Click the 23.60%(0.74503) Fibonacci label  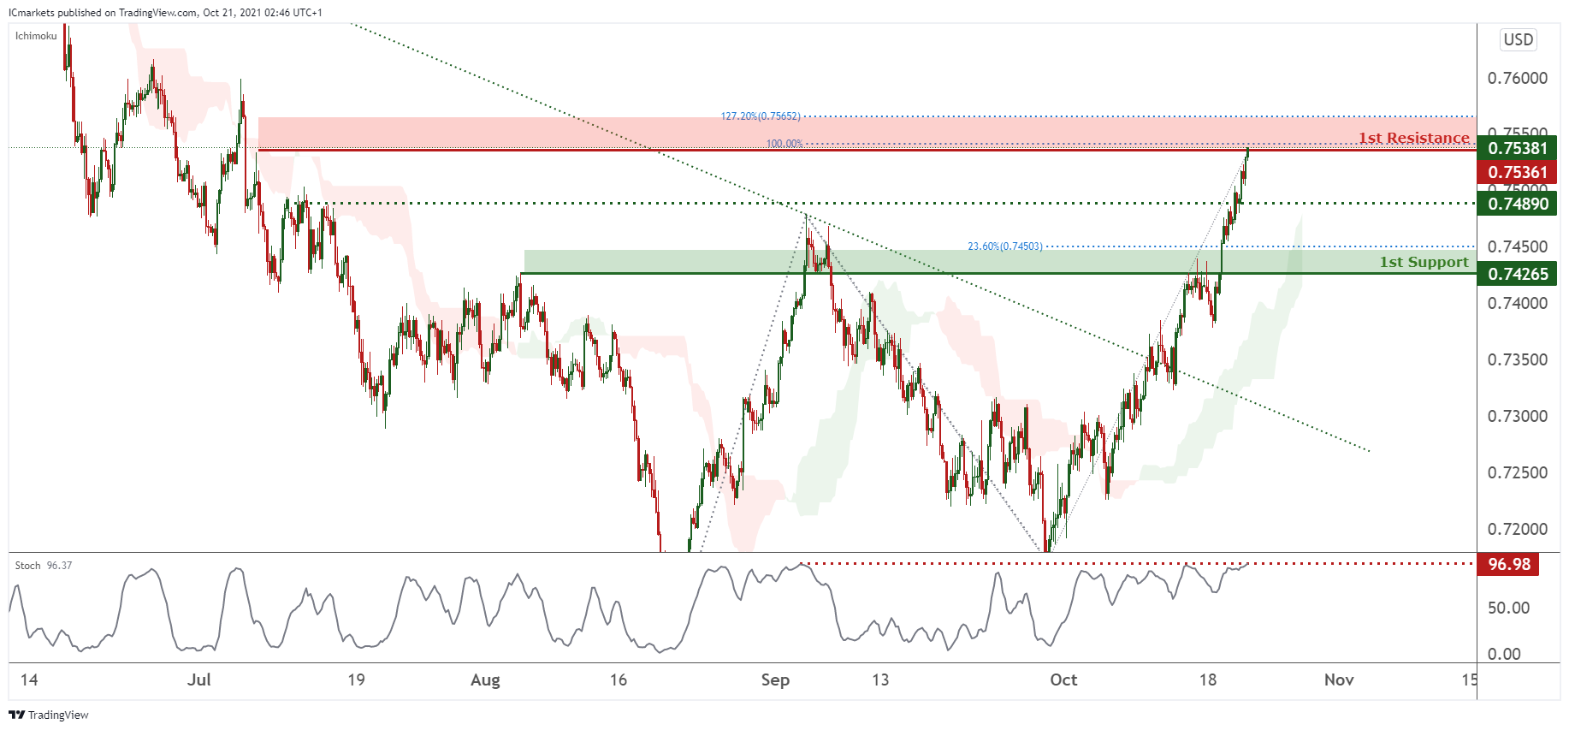point(1005,246)
